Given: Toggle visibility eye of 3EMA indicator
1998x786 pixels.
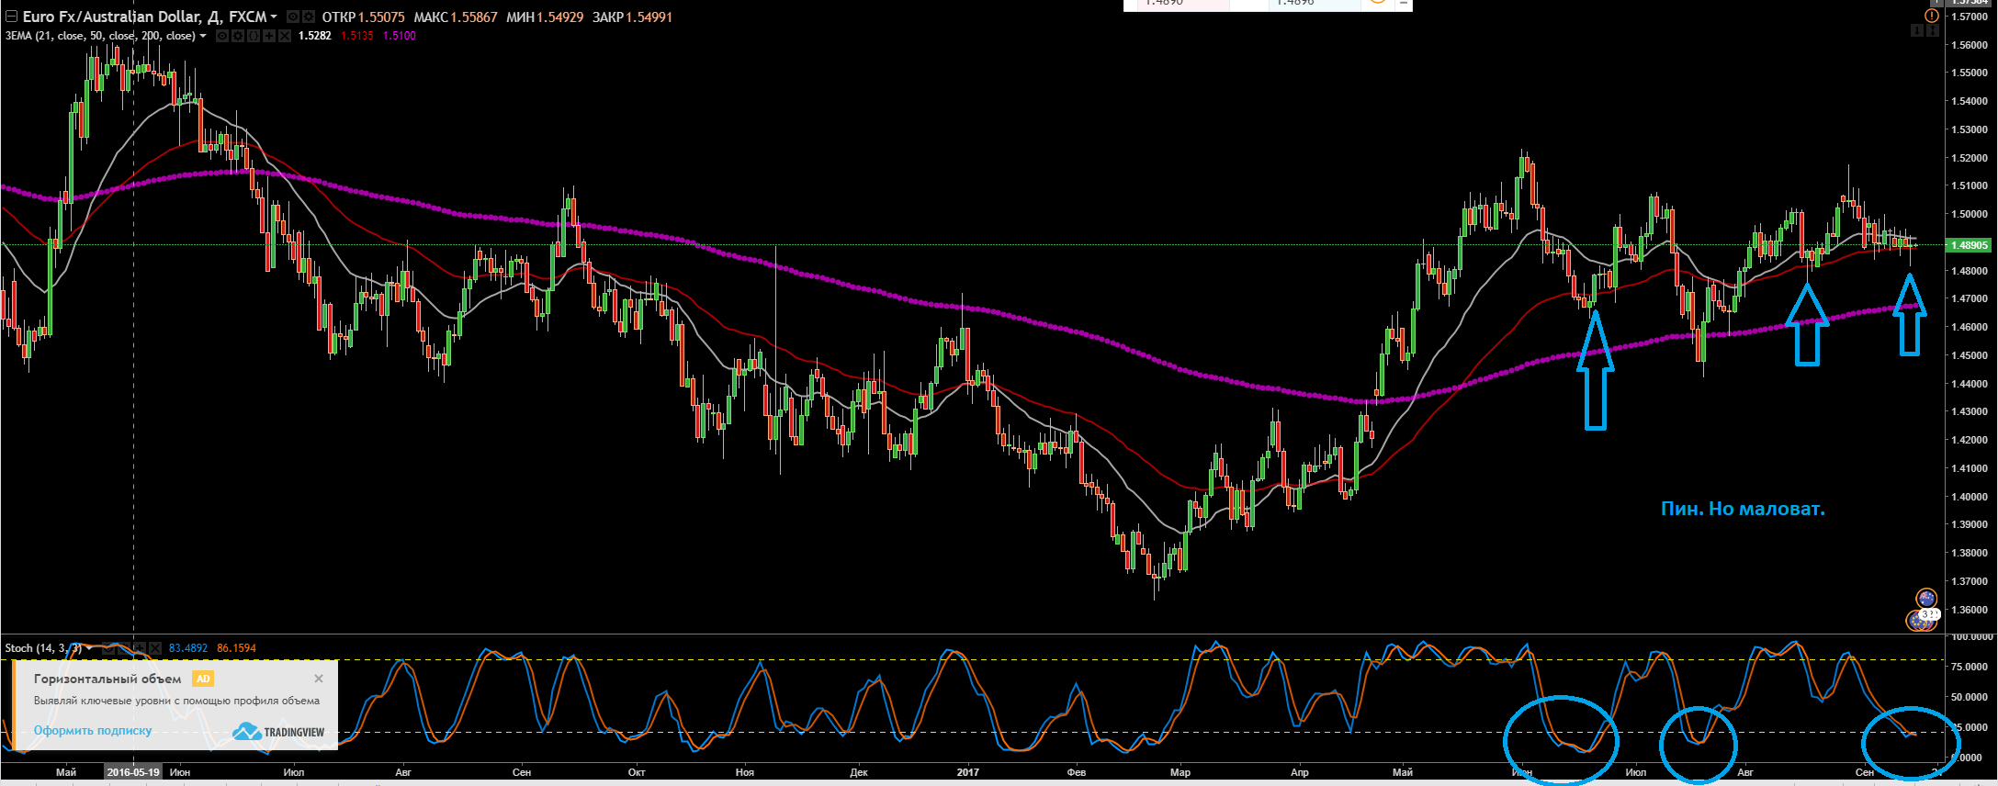Looking at the screenshot, I should [222, 36].
